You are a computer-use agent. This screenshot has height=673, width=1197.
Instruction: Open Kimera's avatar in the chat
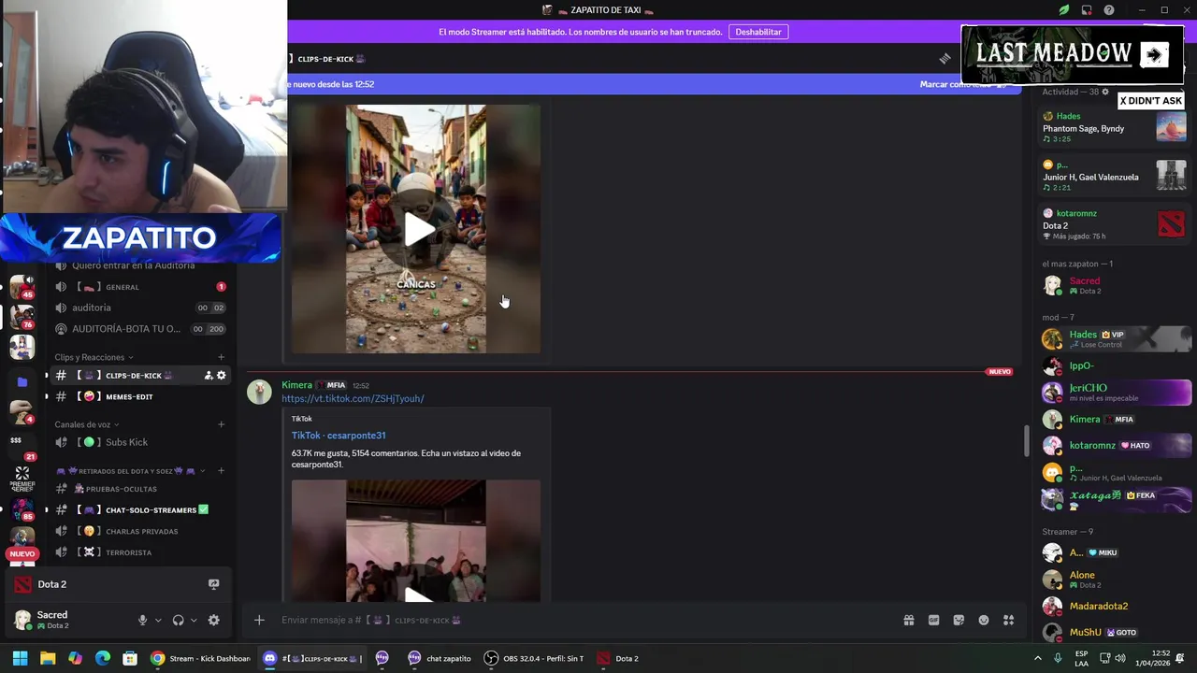click(259, 392)
